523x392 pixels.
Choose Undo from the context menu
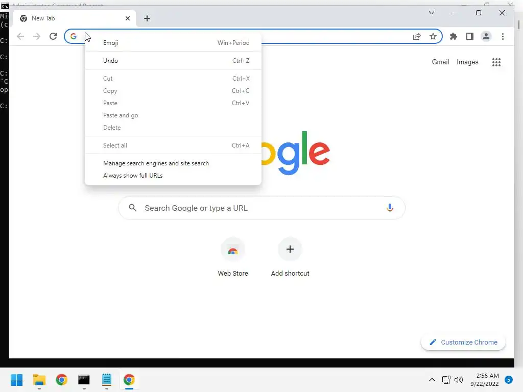point(173,61)
